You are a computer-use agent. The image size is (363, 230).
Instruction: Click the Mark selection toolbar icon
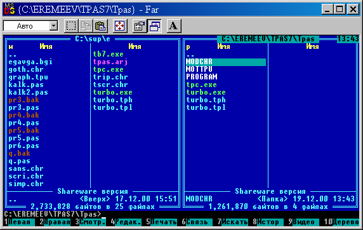(71, 26)
